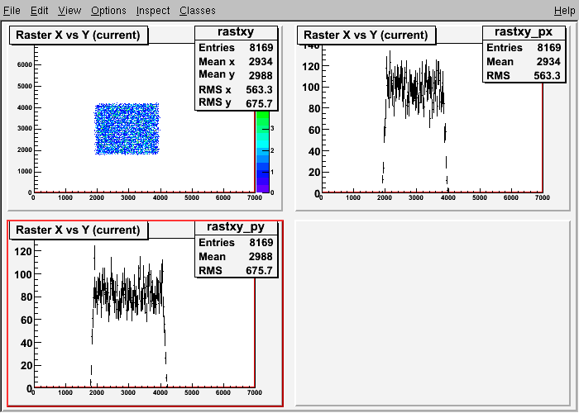Open the Classes menu

pyautogui.click(x=198, y=10)
